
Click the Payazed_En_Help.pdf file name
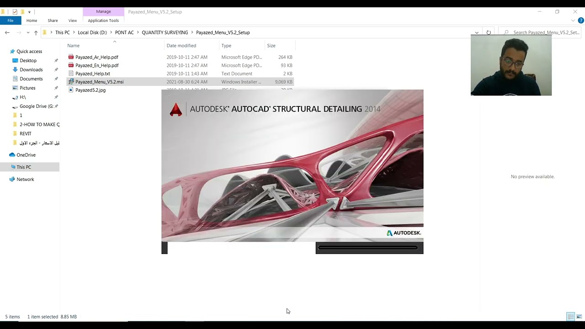coord(97,65)
